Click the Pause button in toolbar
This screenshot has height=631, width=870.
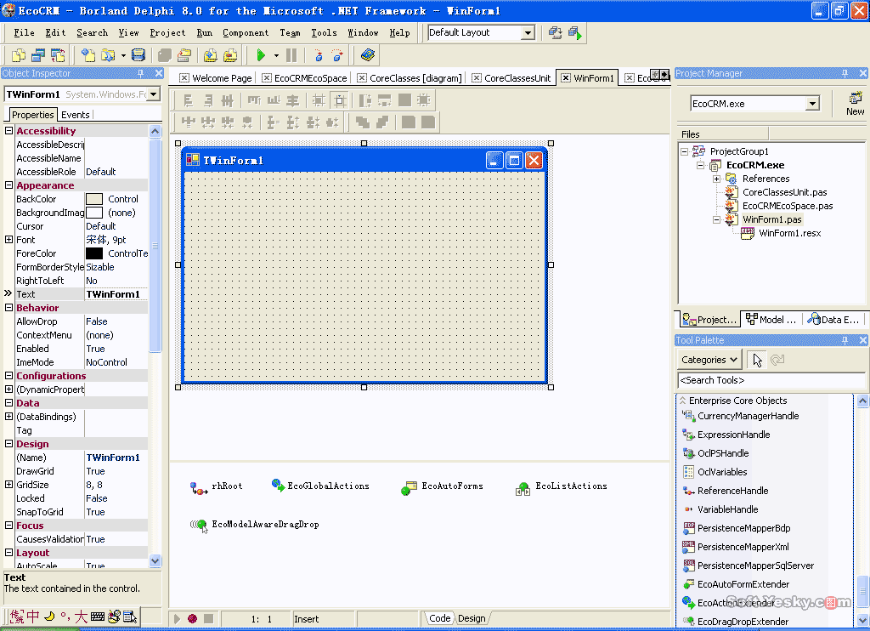click(x=291, y=55)
